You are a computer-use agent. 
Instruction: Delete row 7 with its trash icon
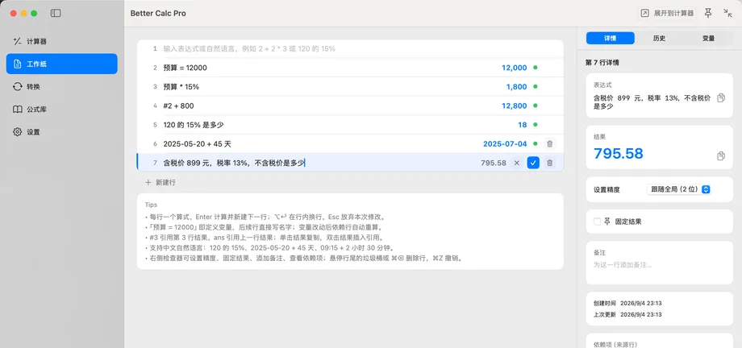[549, 163]
